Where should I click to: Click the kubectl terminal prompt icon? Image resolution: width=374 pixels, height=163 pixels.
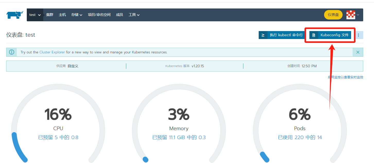pyautogui.click(x=263, y=35)
